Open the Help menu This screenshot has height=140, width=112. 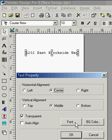[97, 8]
